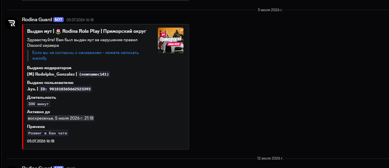The image size is (389, 168).
Task: Click the 5 июля 2026 г. date divider
Action: 270,10
